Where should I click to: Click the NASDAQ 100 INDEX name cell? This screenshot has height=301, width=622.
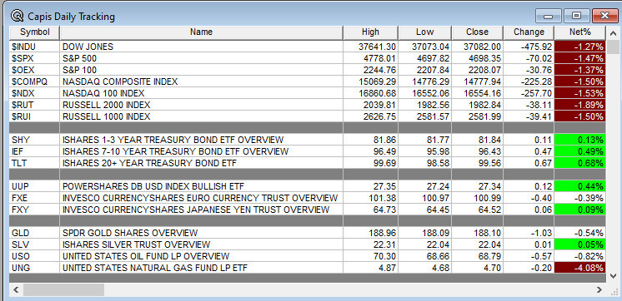[201, 93]
